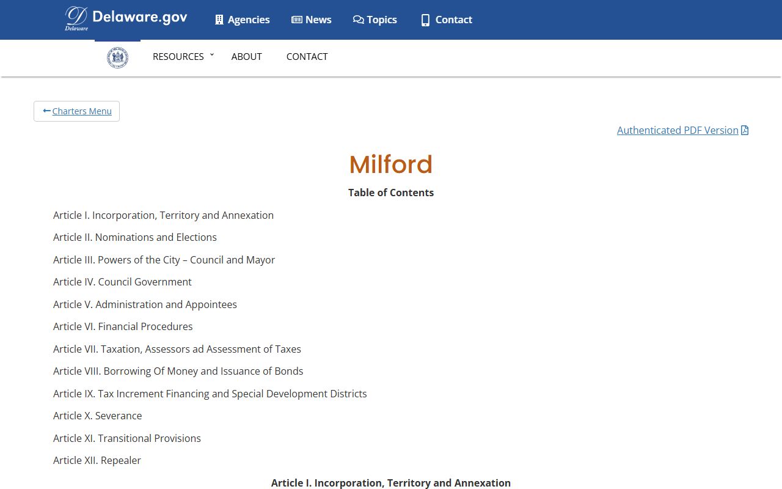The image size is (782, 489).
Task: Open the CONTACT page in secondary nav
Action: 307,56
